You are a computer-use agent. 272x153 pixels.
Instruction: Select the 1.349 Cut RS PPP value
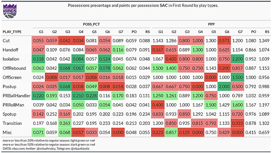click(x=264, y=41)
